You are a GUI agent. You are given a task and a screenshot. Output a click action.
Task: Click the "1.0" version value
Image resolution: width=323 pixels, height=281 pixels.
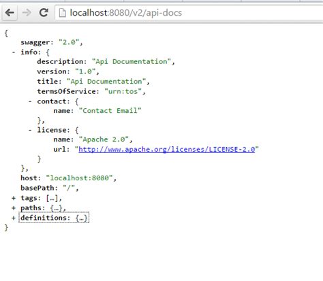pos(85,71)
